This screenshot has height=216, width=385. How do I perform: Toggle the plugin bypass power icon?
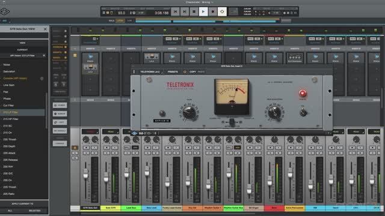pos(185,72)
